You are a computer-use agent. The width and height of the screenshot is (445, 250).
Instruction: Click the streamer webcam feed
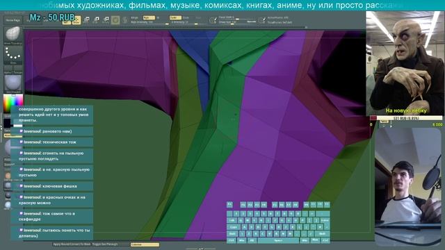coord(408,187)
